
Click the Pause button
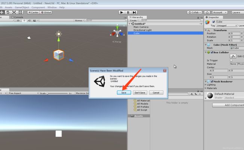pos(128,12)
